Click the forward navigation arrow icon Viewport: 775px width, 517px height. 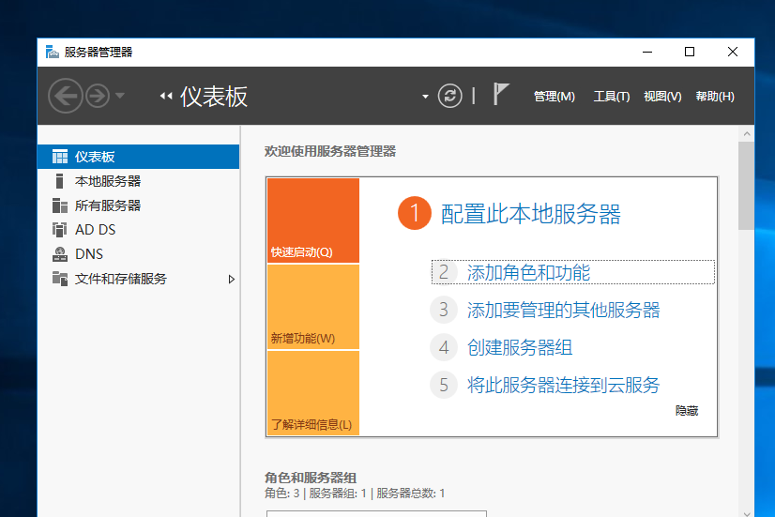tap(97, 96)
